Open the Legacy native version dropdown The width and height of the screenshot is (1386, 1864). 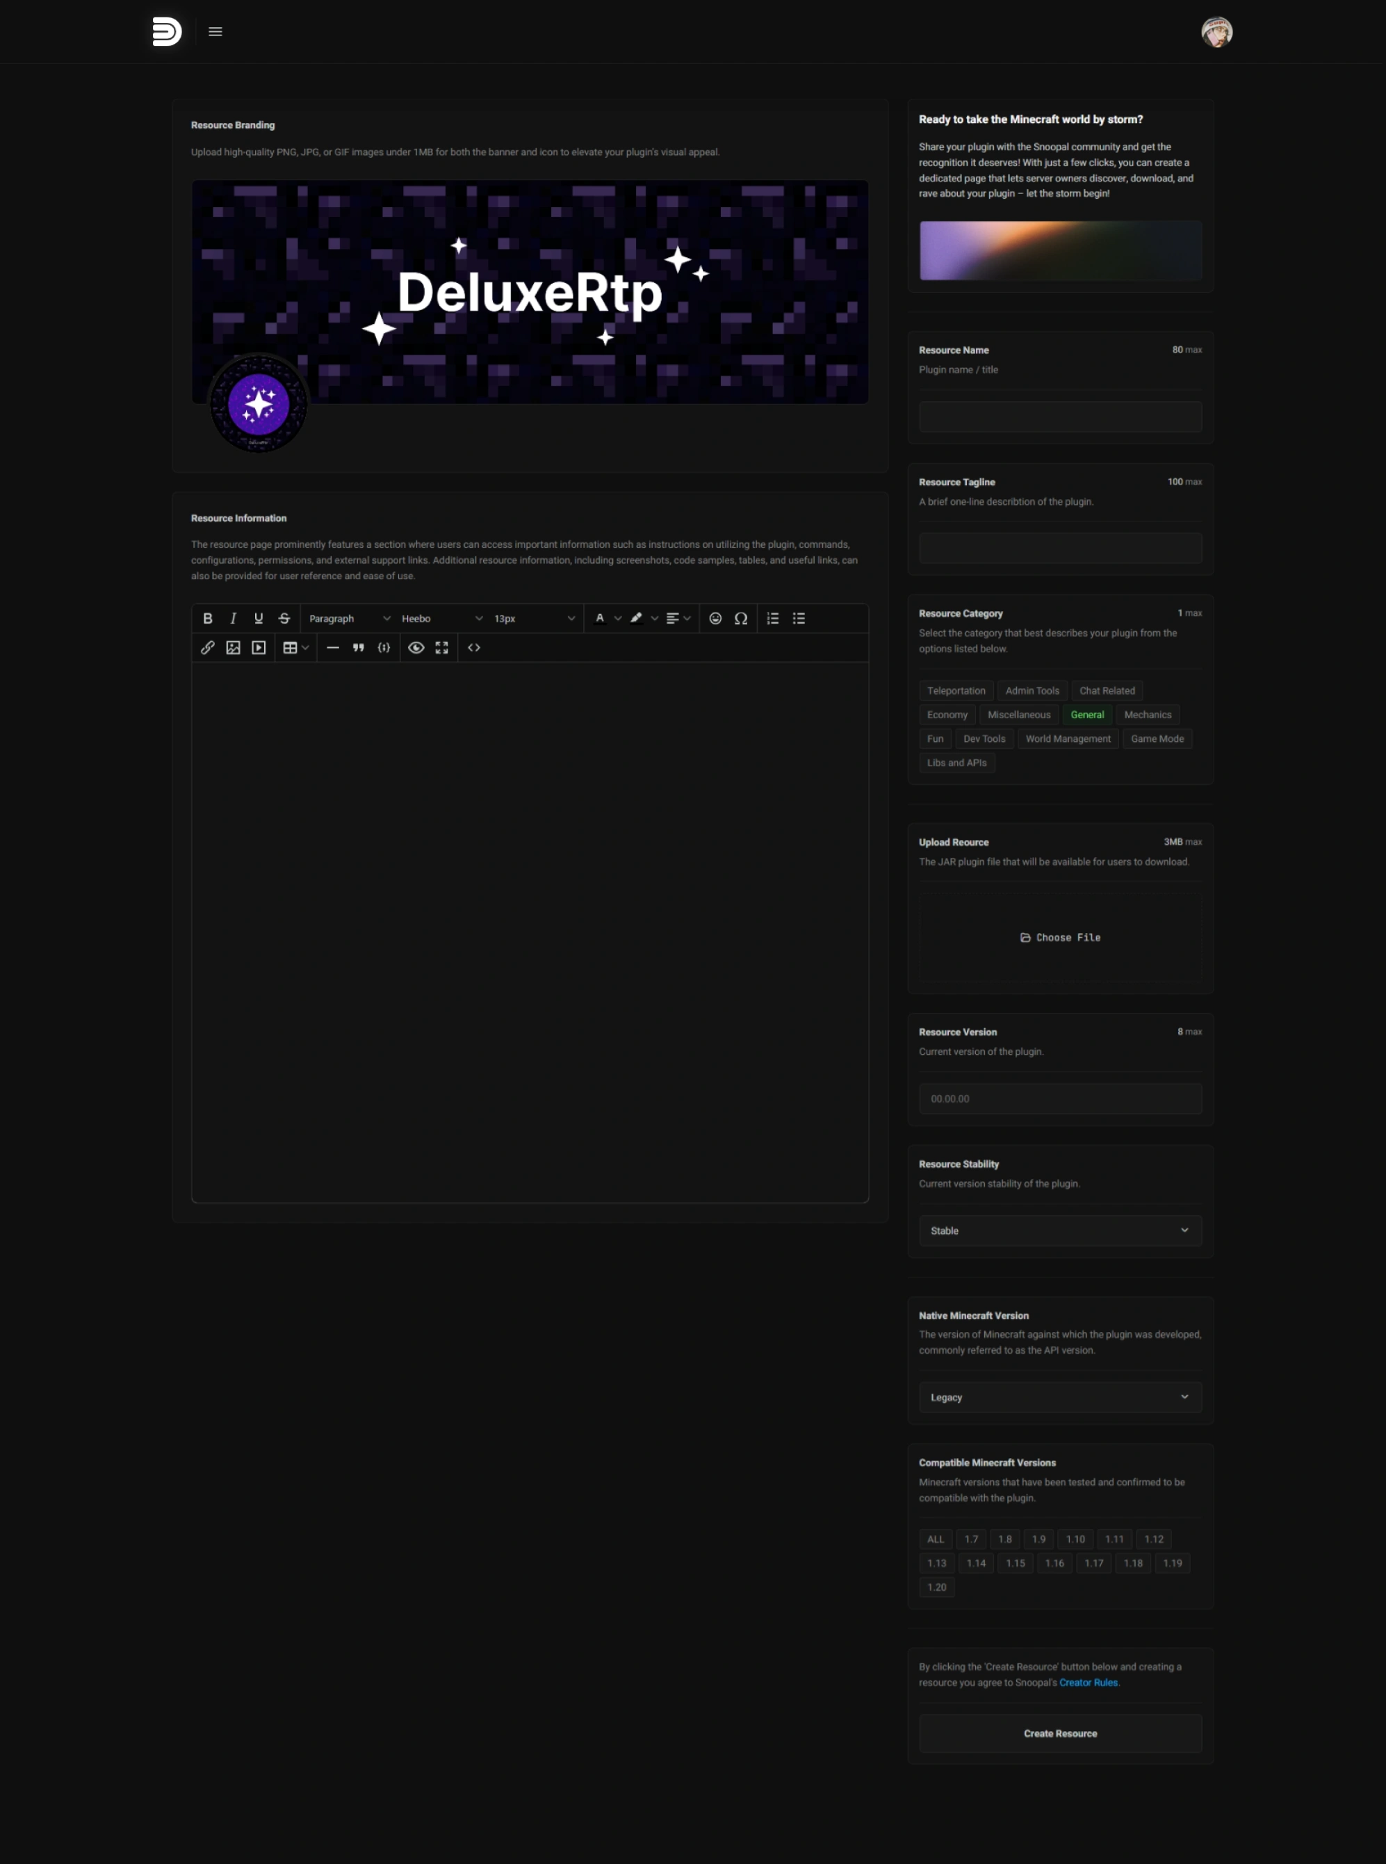point(1059,1397)
